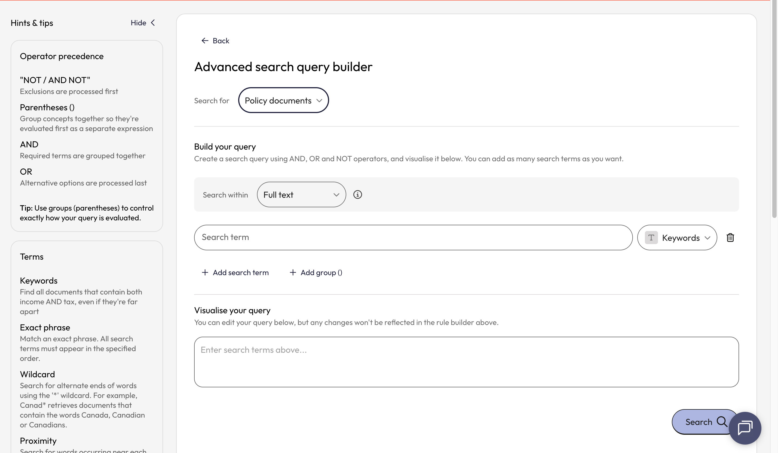
Task: Focus the Search term input field
Action: [x=413, y=237]
